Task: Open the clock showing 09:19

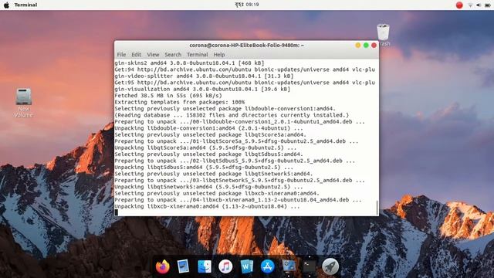Action: (247, 5)
